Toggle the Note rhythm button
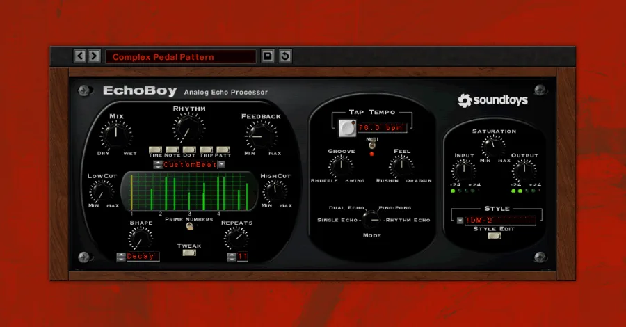Viewport: 626px width, 327px height. [x=172, y=150]
